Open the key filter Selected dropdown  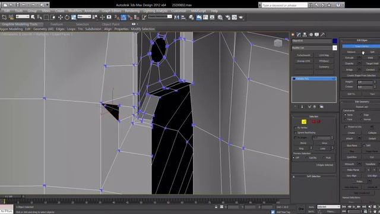coord(328,207)
